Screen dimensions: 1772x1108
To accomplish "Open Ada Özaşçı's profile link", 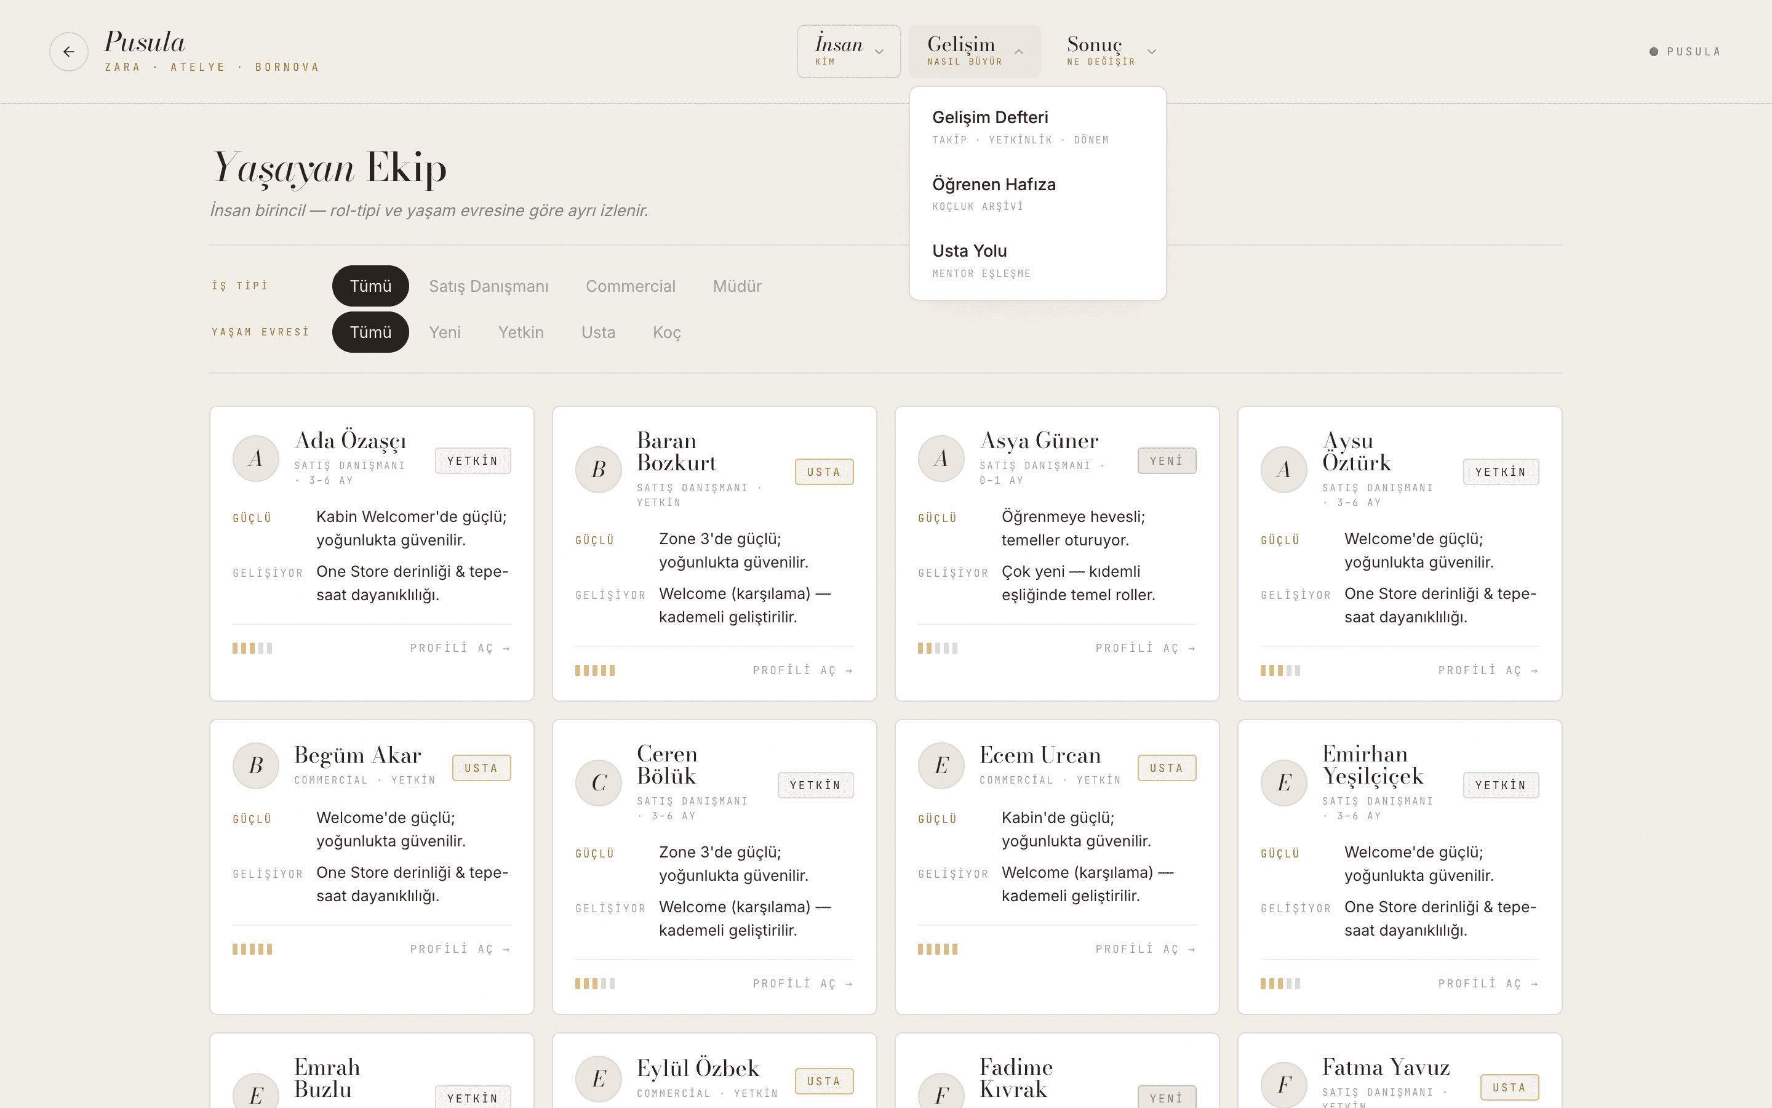I will (461, 649).
